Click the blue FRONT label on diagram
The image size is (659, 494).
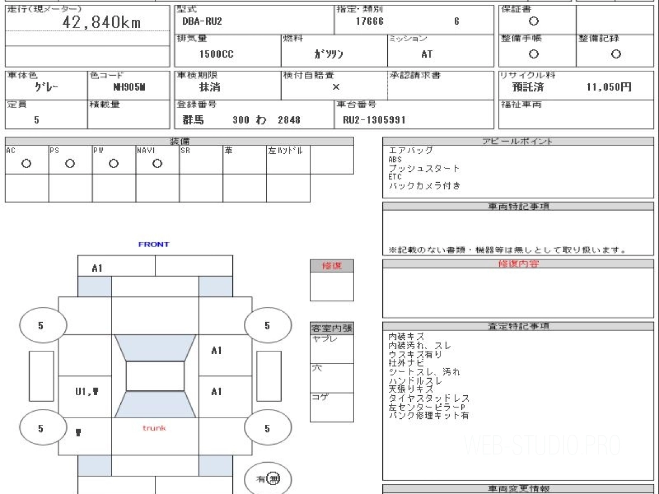pos(154,244)
